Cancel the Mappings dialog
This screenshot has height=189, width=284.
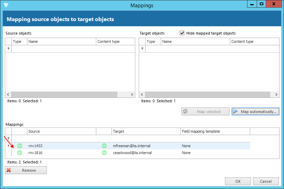click(x=265, y=181)
